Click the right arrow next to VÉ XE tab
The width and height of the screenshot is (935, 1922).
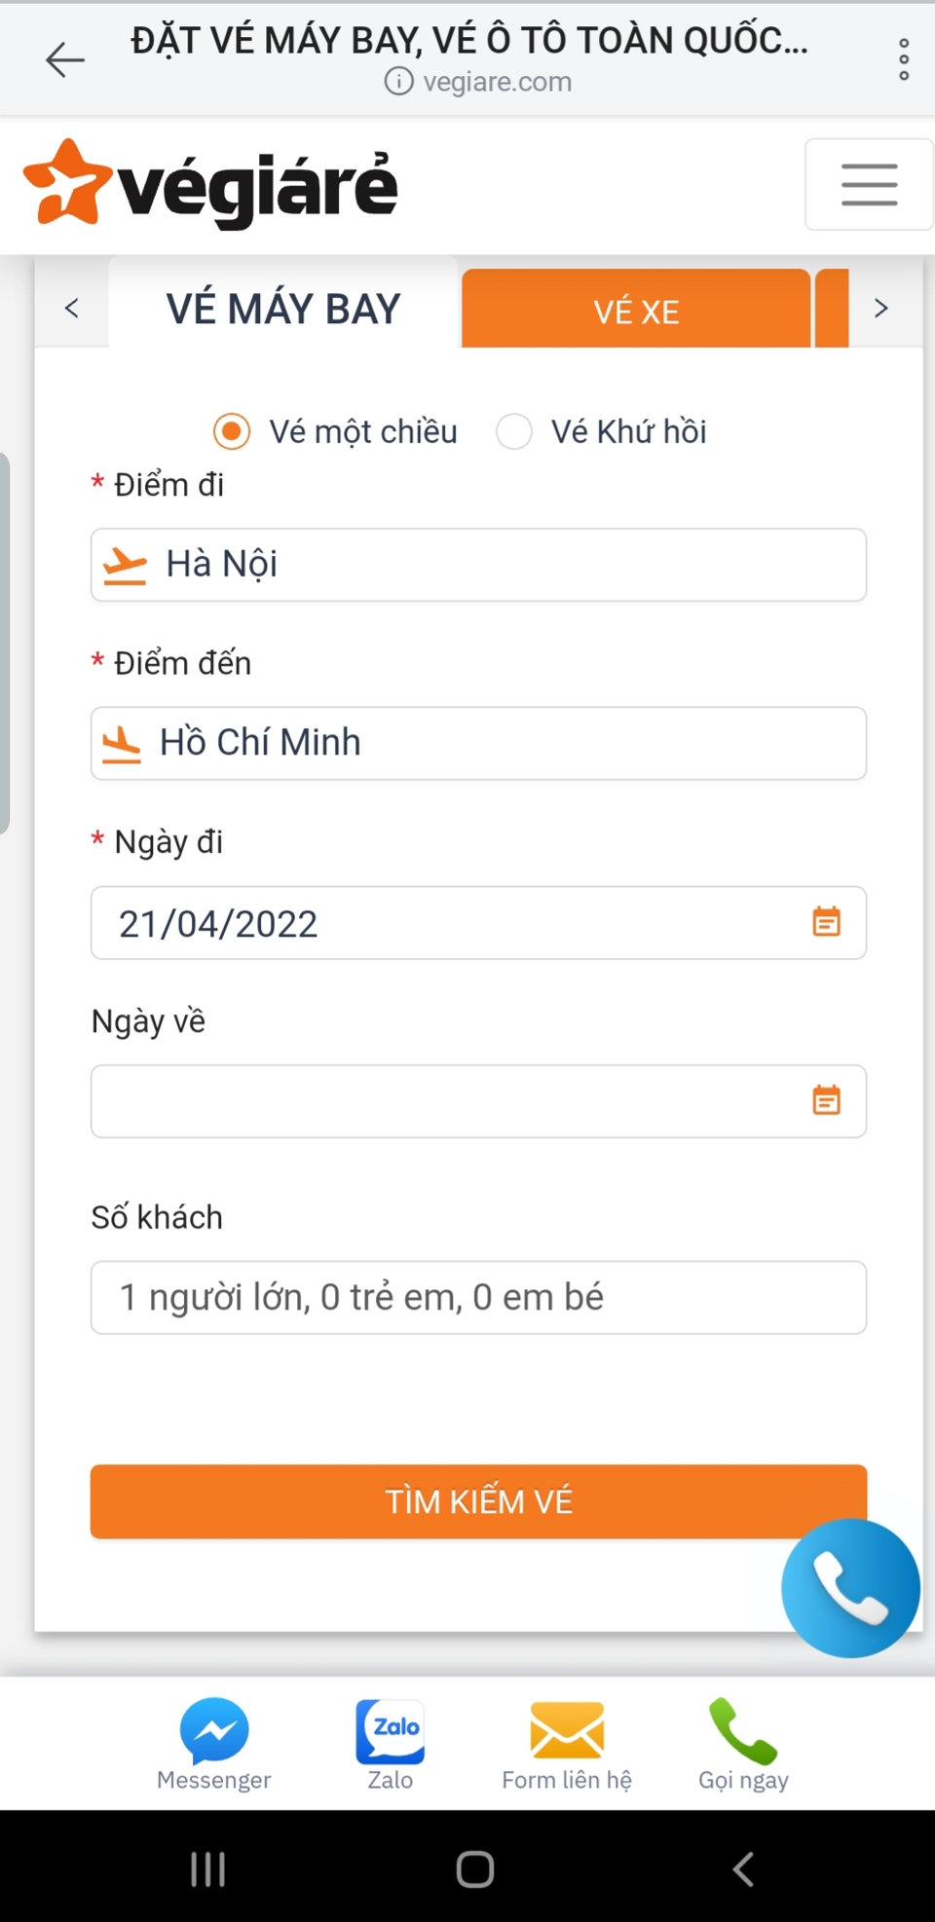click(x=879, y=308)
